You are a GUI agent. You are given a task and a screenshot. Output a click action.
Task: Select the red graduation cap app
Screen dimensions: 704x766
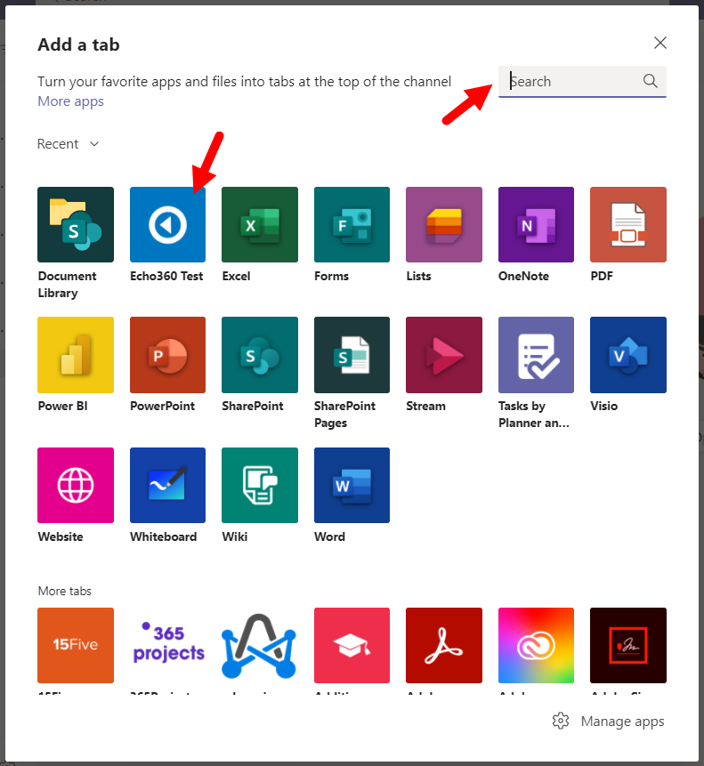point(352,645)
